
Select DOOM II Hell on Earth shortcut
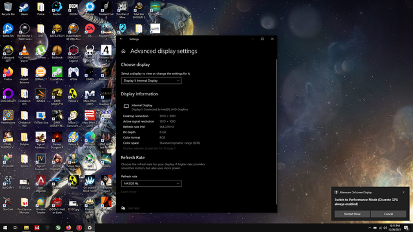57,206
